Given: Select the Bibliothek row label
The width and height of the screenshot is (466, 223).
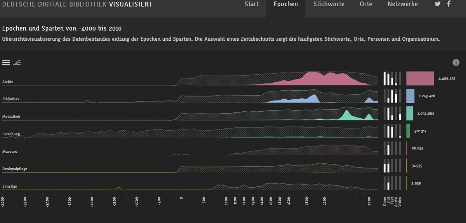Looking at the screenshot, I should click(x=11, y=99).
